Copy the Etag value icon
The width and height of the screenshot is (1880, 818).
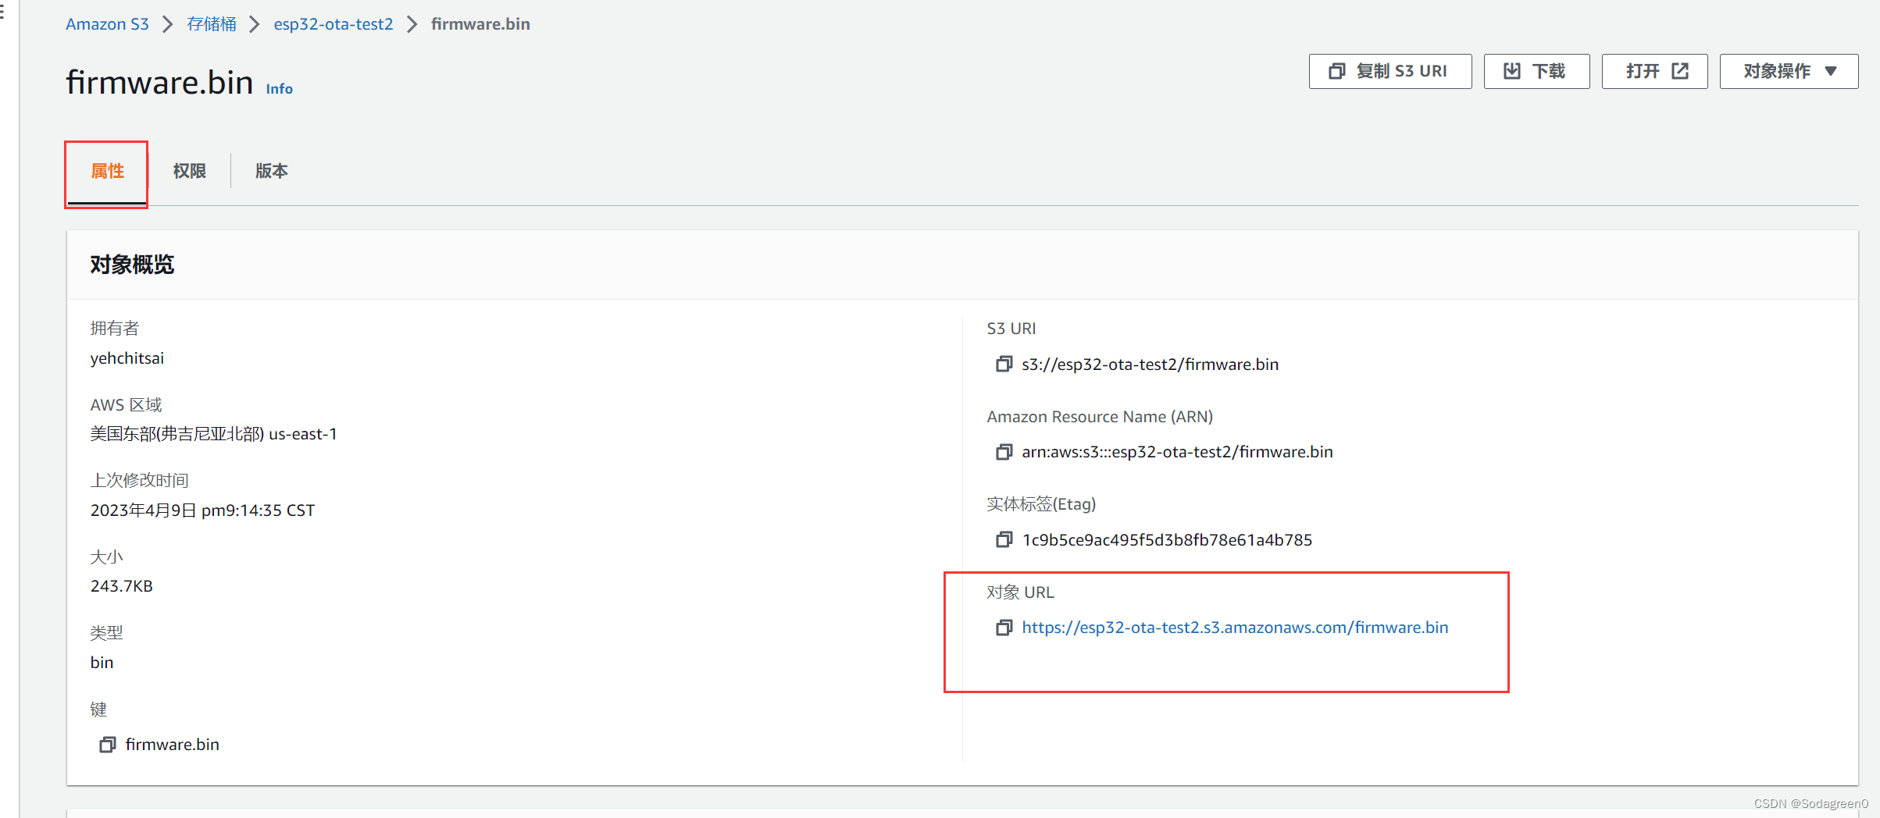(1004, 540)
